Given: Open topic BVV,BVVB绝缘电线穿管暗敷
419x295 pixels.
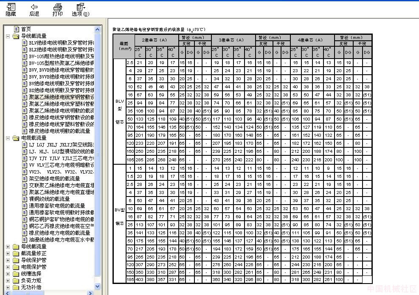Looking at the screenshot, I should coord(62,70).
